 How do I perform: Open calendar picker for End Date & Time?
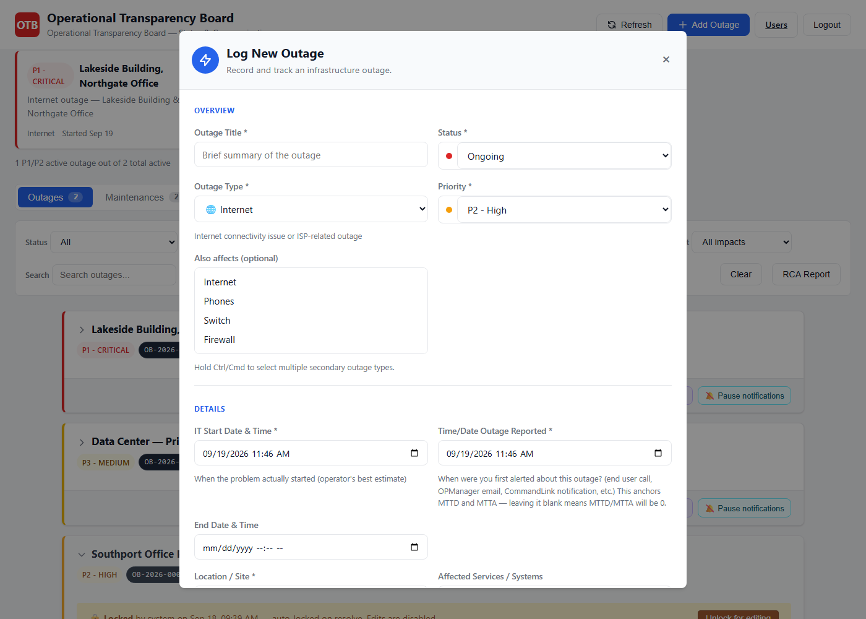click(x=414, y=547)
